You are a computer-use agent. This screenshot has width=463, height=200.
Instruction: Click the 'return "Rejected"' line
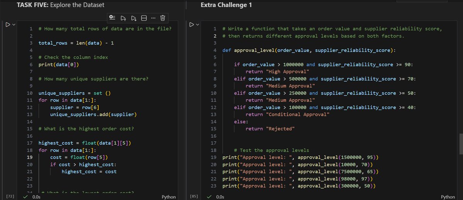pyautogui.click(x=270, y=129)
